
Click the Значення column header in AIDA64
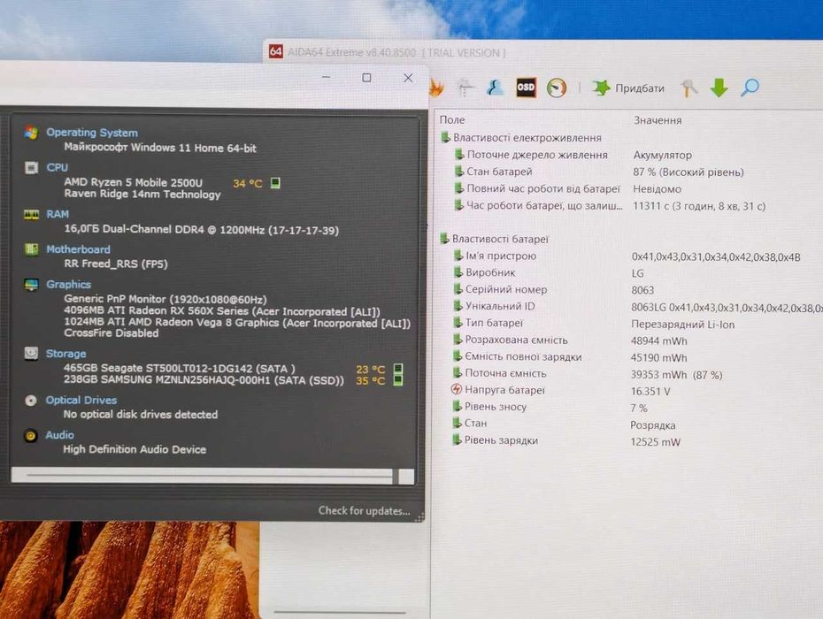pyautogui.click(x=658, y=120)
